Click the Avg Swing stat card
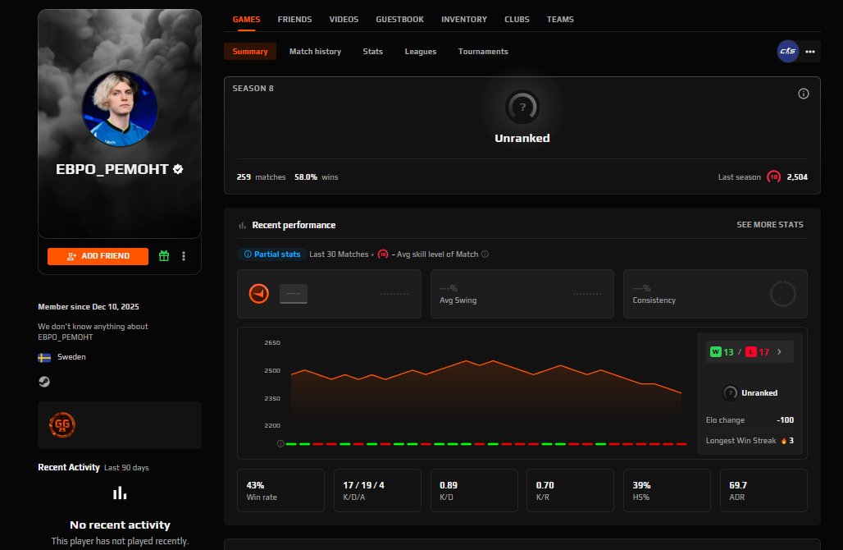Viewport: 843px width, 550px height. click(522, 294)
